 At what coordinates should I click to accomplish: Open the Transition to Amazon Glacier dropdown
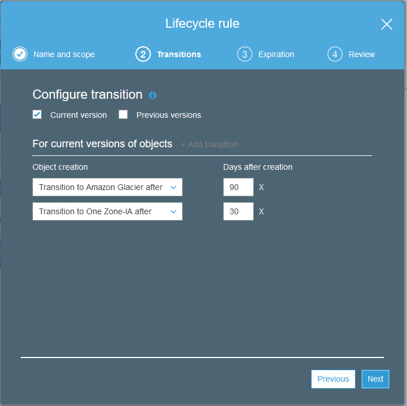click(108, 187)
